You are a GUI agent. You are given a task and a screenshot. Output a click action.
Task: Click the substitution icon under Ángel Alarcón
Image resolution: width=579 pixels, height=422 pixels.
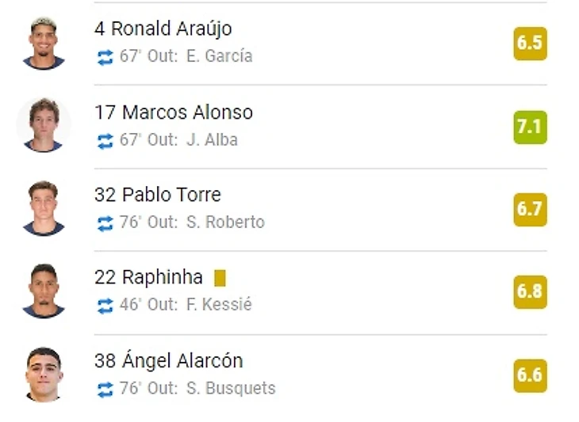(105, 389)
